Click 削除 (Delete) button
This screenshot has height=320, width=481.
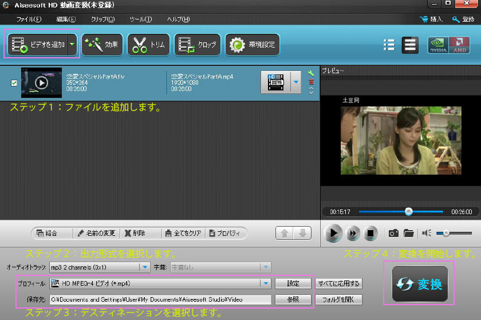click(x=135, y=233)
